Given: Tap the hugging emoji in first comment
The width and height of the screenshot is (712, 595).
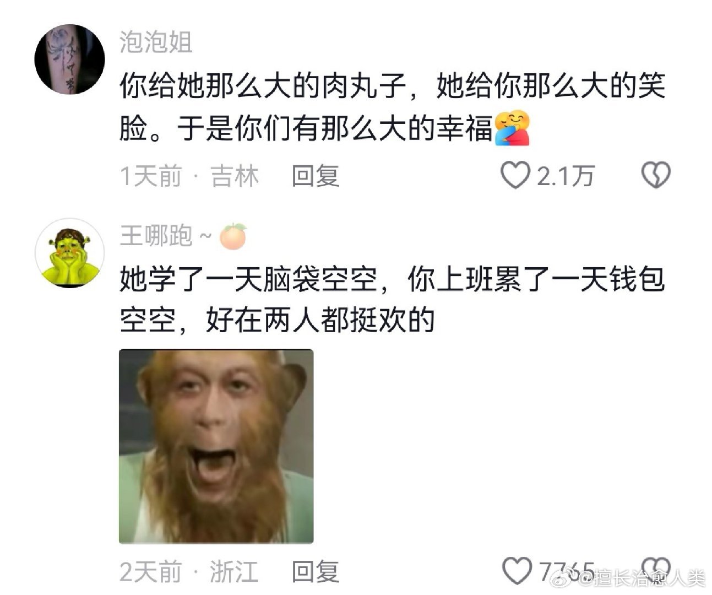Looking at the screenshot, I should coord(512,128).
